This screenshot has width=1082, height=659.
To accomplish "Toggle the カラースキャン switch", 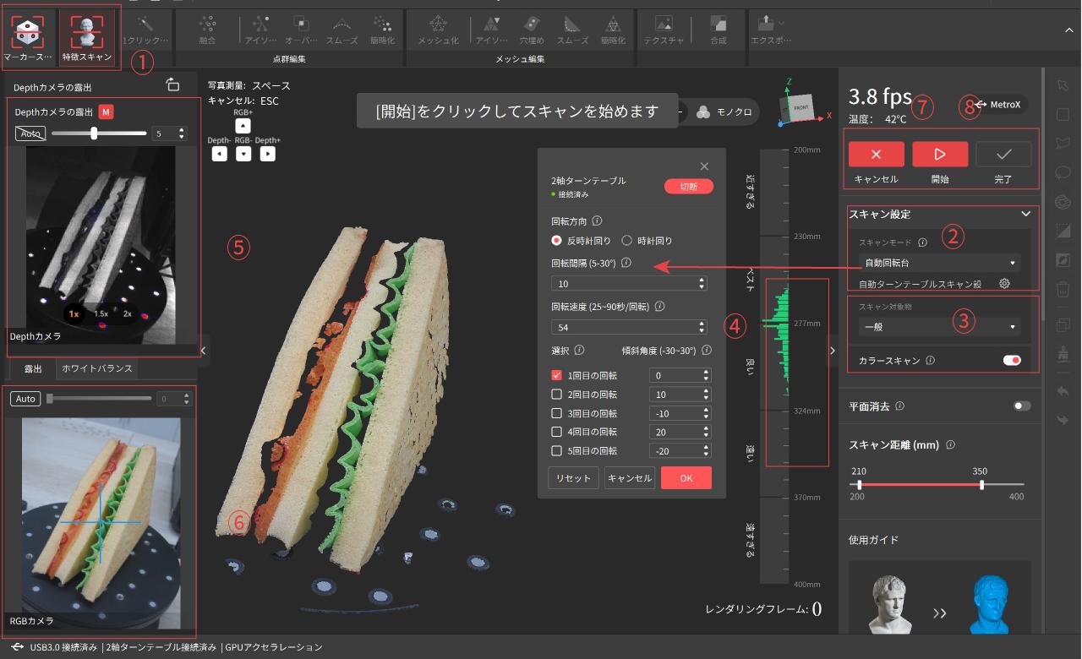I will click(x=1011, y=361).
